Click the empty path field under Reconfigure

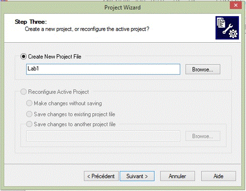[103, 136]
